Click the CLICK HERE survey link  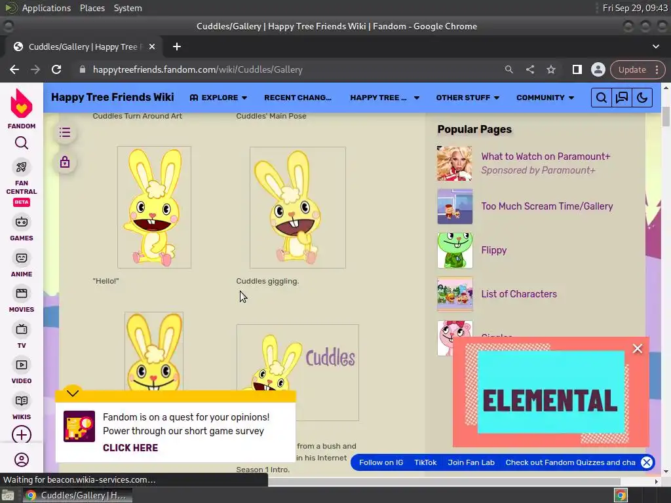click(130, 448)
